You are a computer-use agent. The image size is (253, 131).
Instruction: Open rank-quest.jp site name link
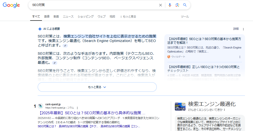53,104
